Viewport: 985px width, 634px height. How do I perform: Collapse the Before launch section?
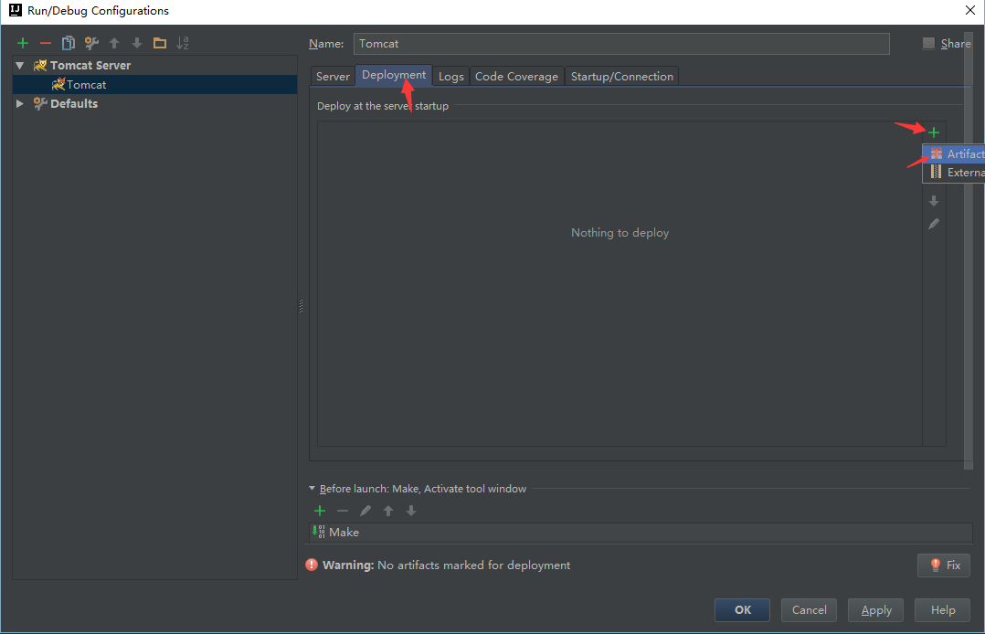click(x=312, y=488)
